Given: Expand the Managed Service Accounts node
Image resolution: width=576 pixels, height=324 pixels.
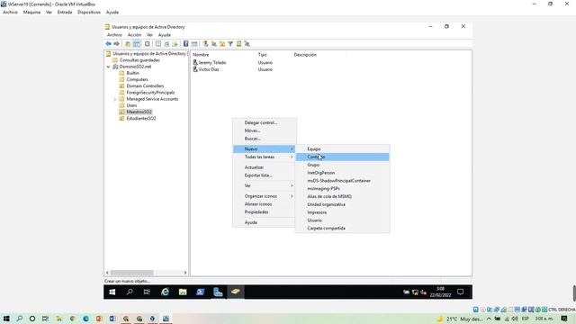Looking at the screenshot, I should (115, 99).
